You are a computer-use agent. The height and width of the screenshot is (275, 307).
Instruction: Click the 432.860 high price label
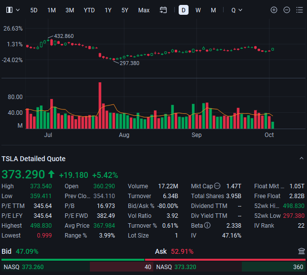click(64, 36)
